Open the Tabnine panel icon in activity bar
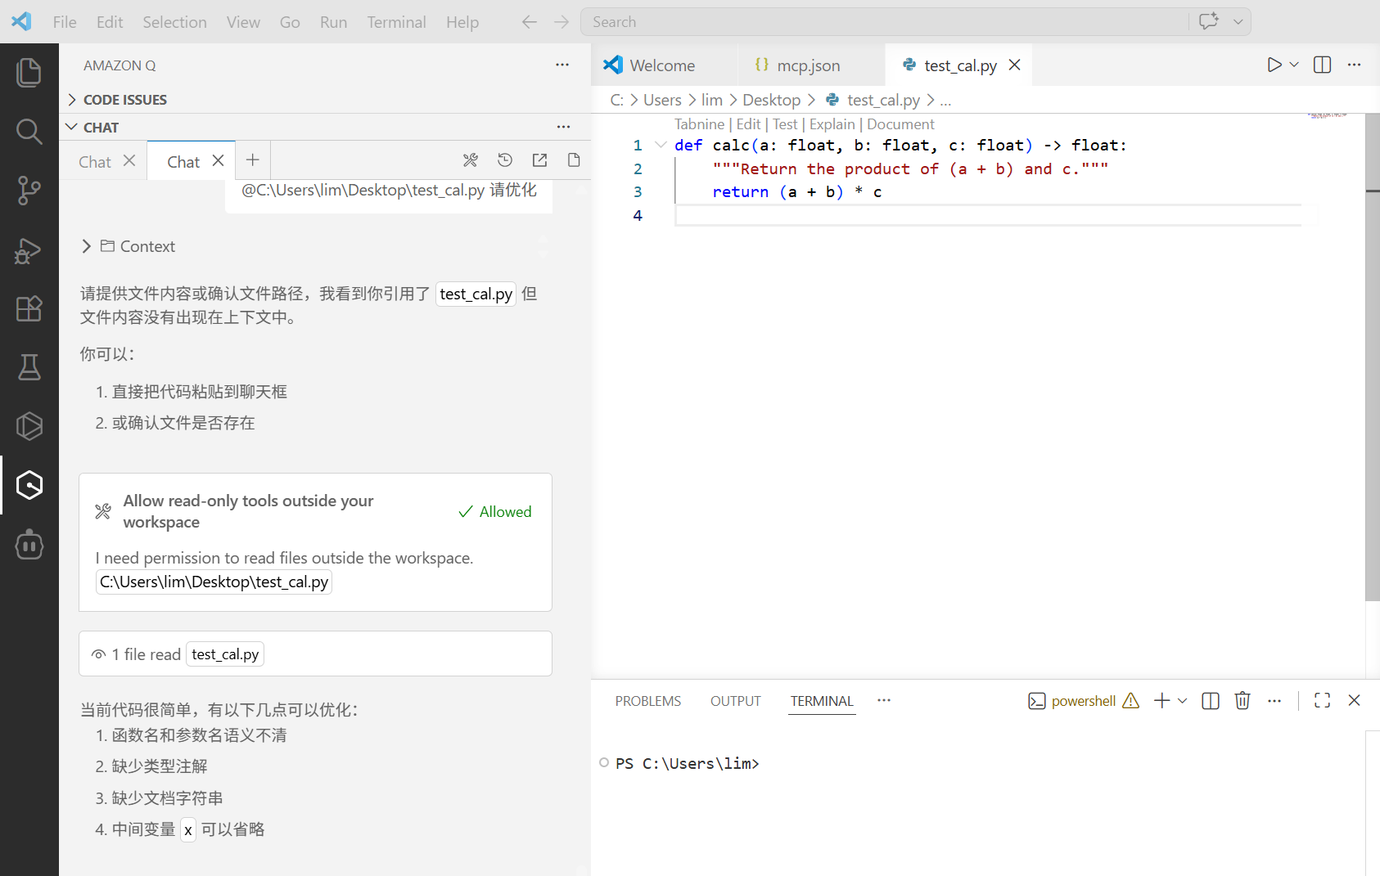The height and width of the screenshot is (876, 1380). click(29, 426)
